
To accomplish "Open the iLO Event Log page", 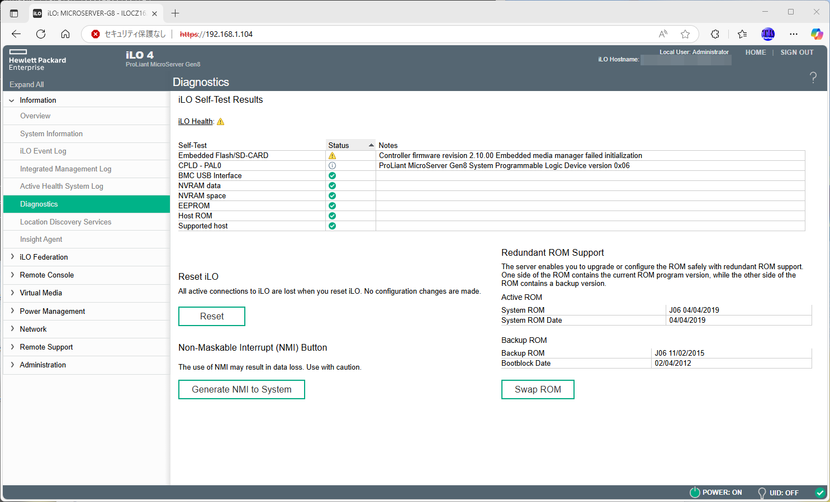I will pyautogui.click(x=43, y=151).
